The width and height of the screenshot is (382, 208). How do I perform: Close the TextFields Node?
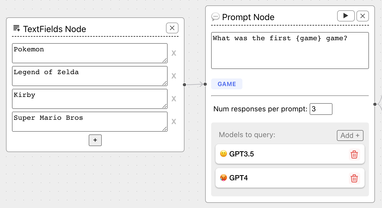[x=172, y=28]
